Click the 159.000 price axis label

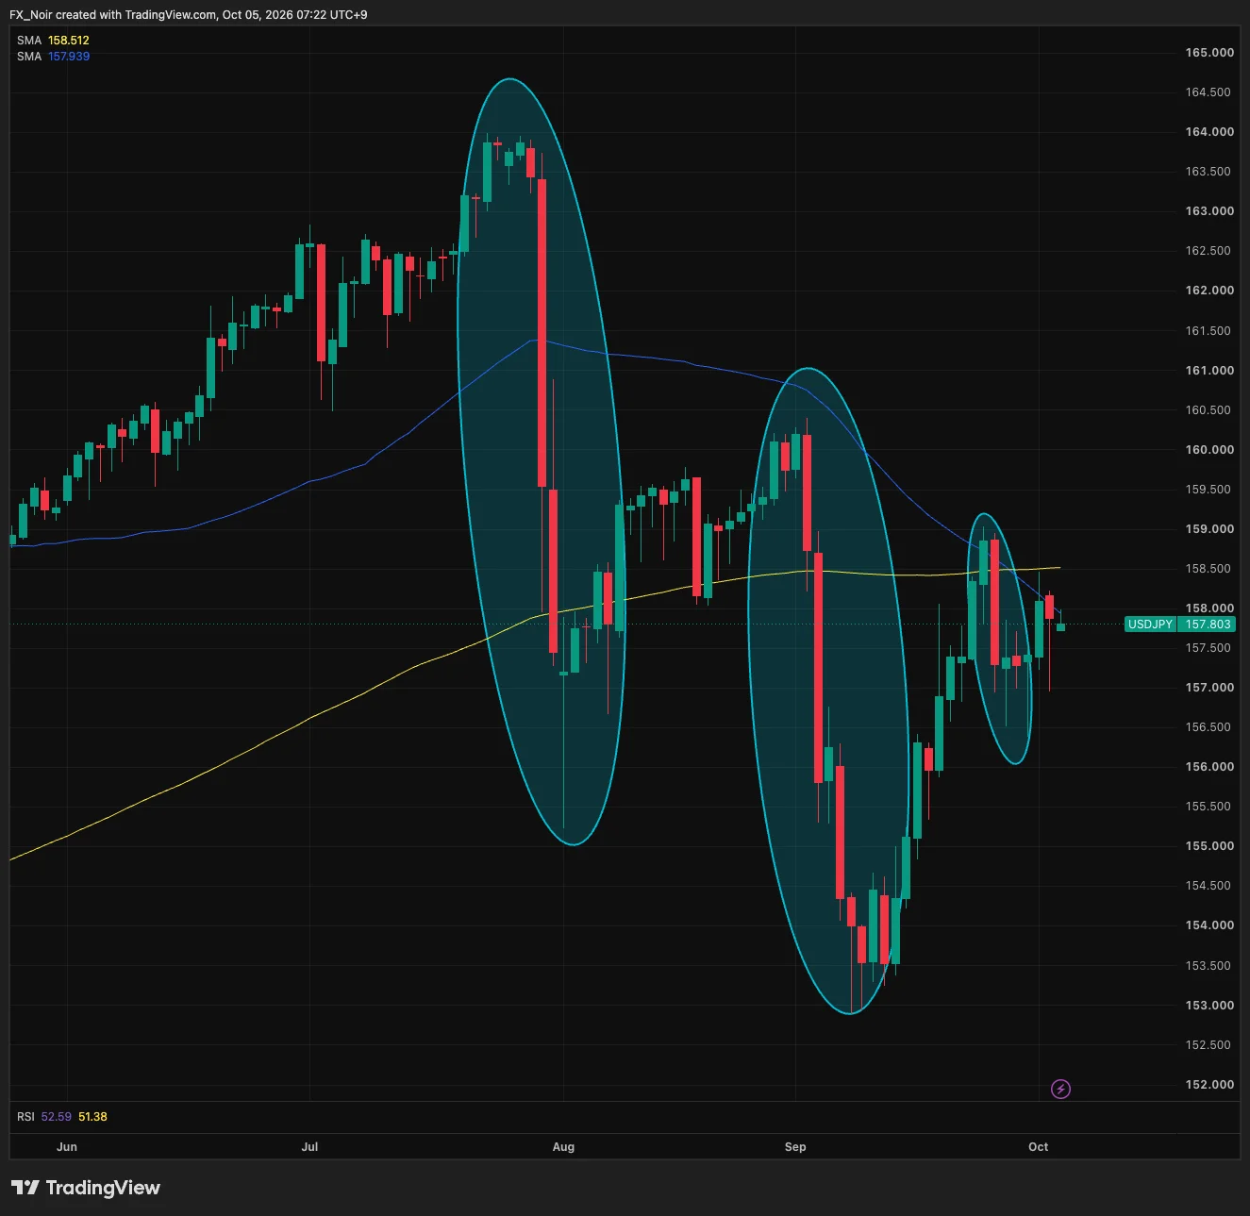coord(1209,529)
